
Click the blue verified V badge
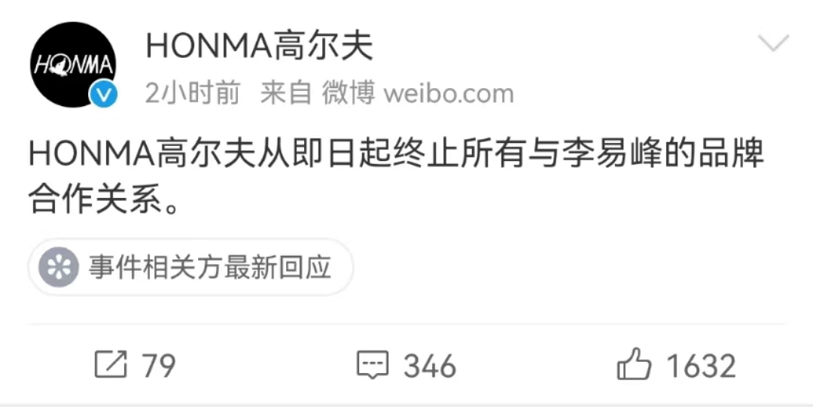click(103, 94)
